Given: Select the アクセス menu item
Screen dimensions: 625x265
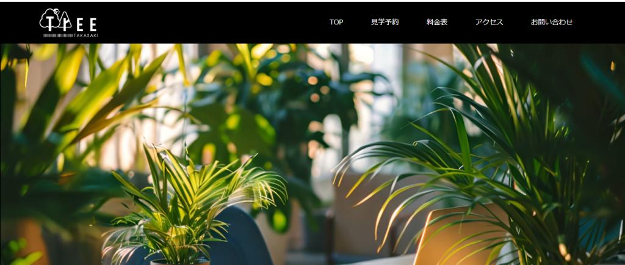Looking at the screenshot, I should 489,23.
